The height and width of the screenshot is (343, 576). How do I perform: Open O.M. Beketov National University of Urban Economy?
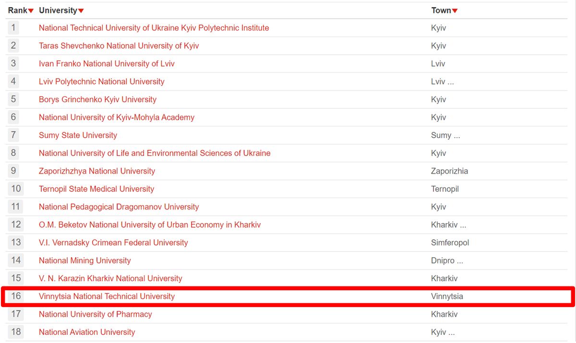150,225
